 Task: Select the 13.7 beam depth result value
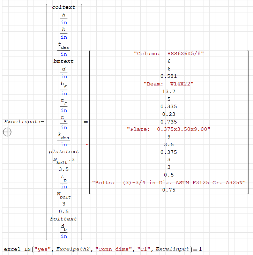click(169, 91)
